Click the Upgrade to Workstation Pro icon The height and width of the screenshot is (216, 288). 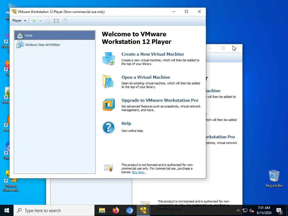(109, 105)
